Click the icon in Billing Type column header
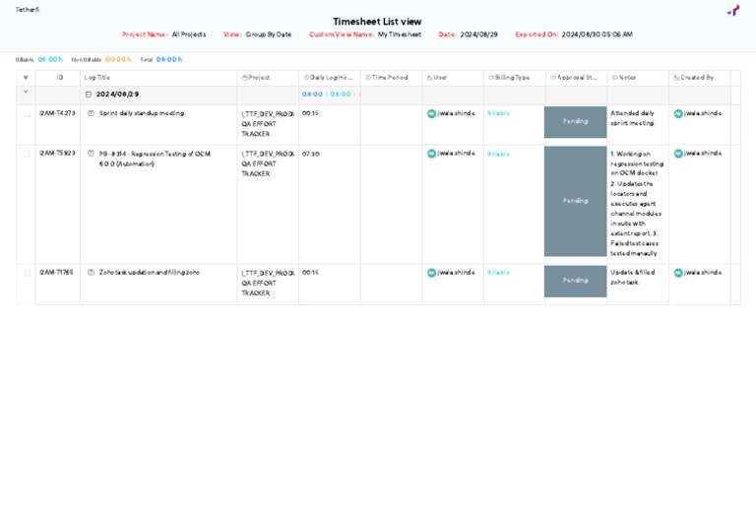Viewport: 756px width, 517px height. tap(491, 78)
